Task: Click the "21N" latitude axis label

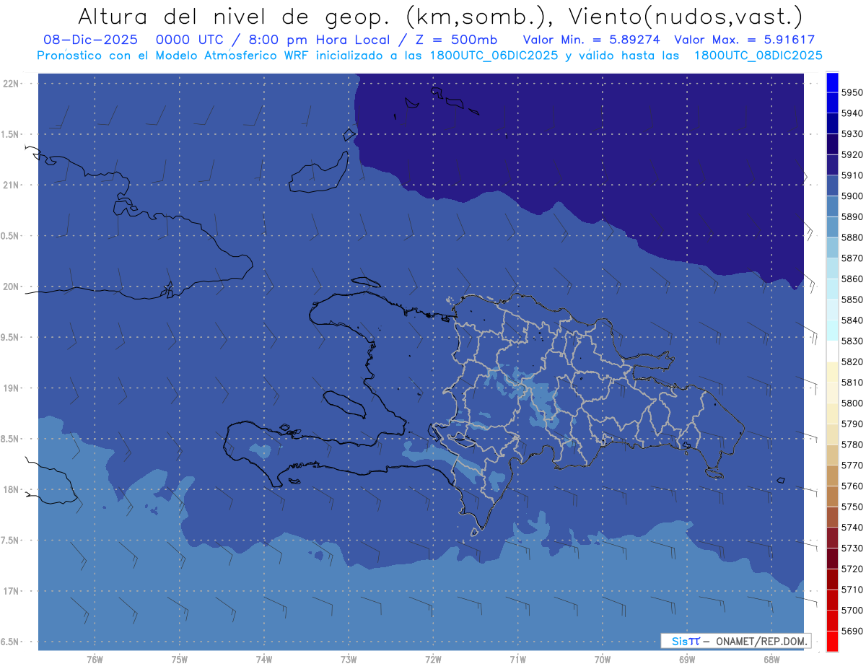Action: click(x=12, y=185)
